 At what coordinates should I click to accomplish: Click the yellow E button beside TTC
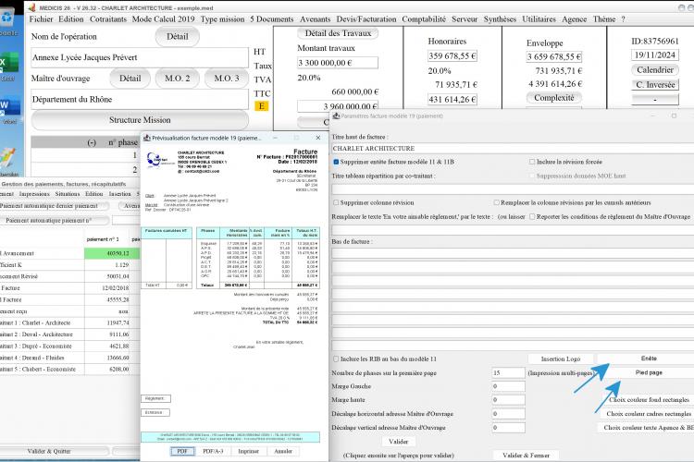(x=261, y=106)
